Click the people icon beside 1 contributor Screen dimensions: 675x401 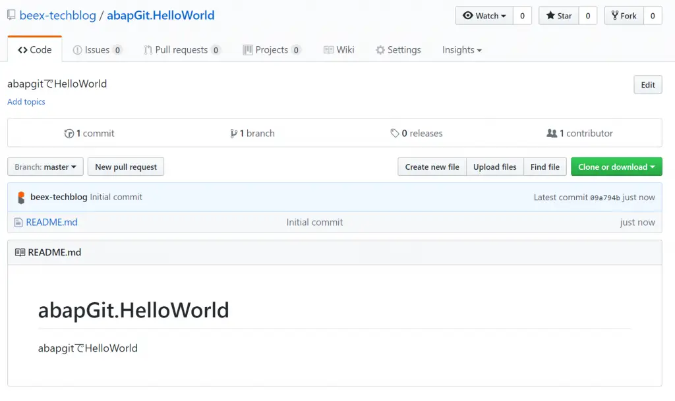(x=552, y=133)
